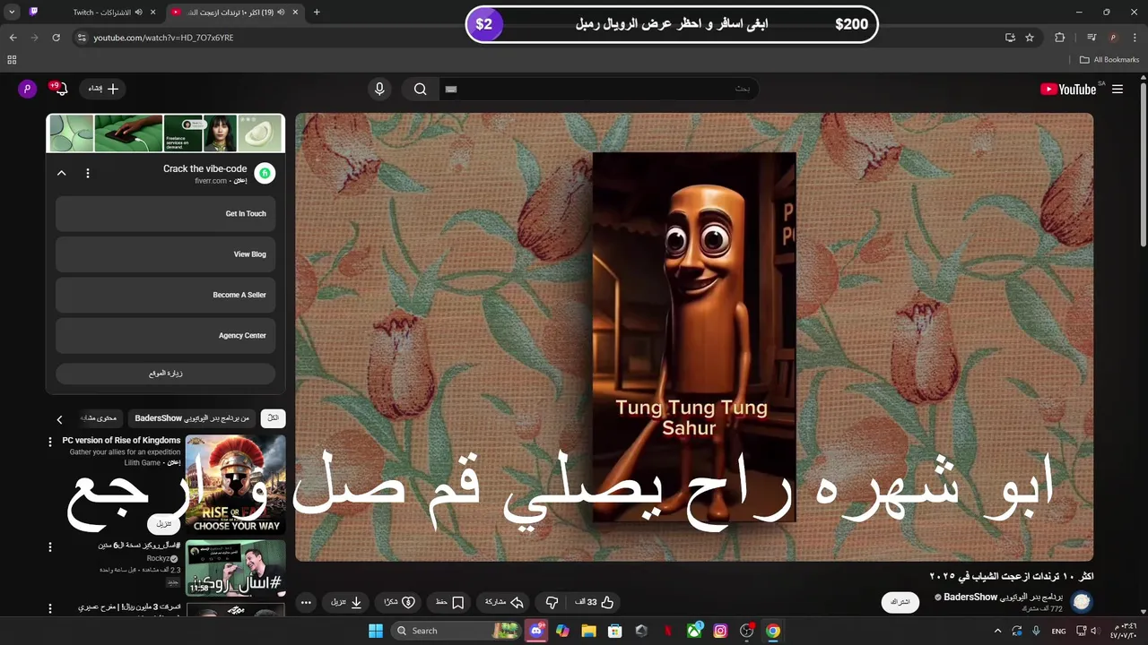The height and width of the screenshot is (645, 1148).
Task: Open All Bookmarks folder
Action: (x=1109, y=60)
